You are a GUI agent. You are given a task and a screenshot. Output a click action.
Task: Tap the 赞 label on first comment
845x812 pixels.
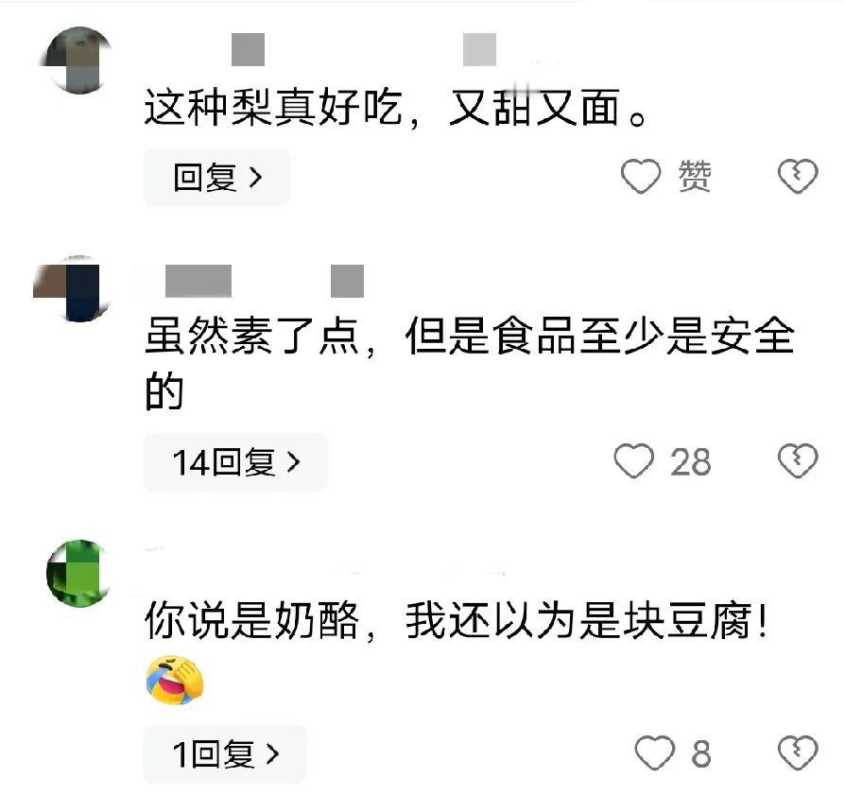(x=694, y=176)
